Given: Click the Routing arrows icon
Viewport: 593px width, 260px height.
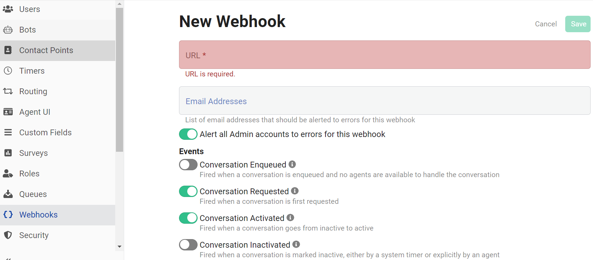Looking at the screenshot, I should pyautogui.click(x=8, y=91).
